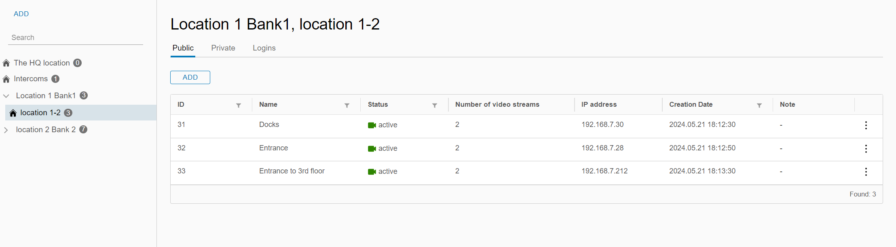Select location 1-2 in the tree
Viewport: 896px width, 247px height.
[40, 113]
